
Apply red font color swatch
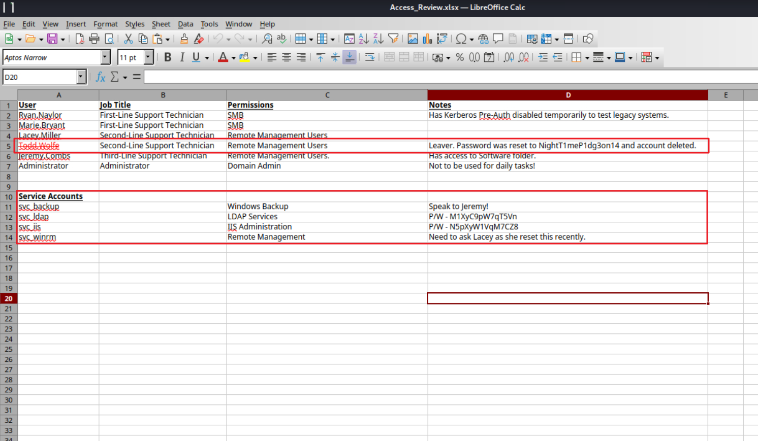point(223,58)
